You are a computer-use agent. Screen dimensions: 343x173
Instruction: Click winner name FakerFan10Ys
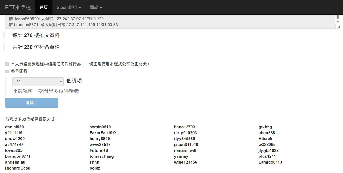click(x=103, y=133)
